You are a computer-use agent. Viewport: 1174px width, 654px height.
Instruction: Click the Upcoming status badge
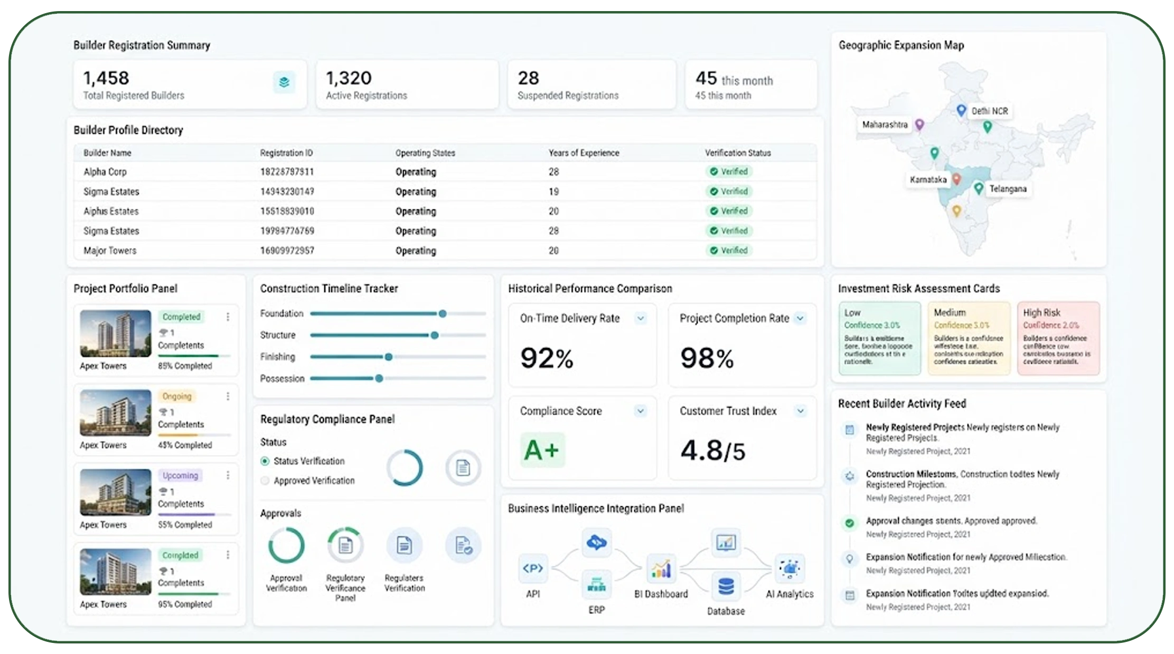pos(180,475)
